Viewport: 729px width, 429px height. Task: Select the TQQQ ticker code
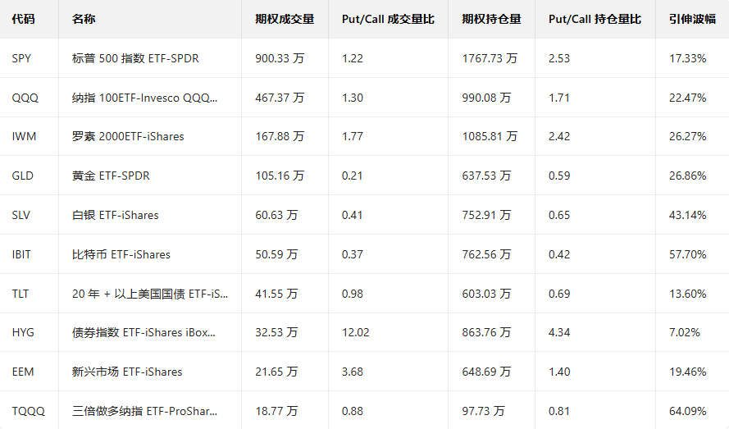click(x=26, y=411)
